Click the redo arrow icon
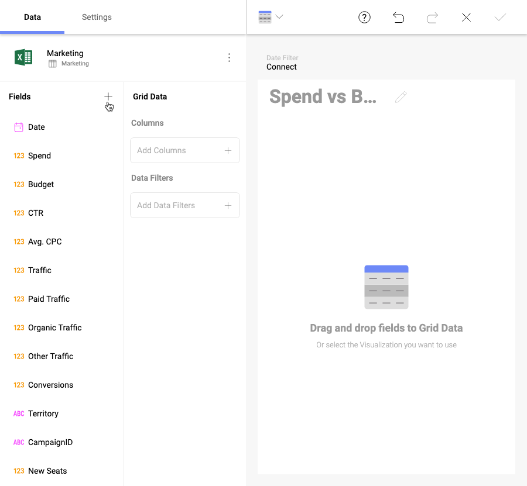Viewport: 527px width, 486px height. click(432, 18)
